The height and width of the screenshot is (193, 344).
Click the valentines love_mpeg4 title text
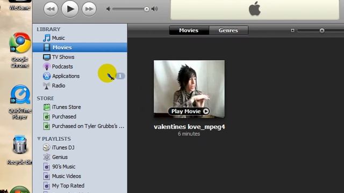coord(189,127)
